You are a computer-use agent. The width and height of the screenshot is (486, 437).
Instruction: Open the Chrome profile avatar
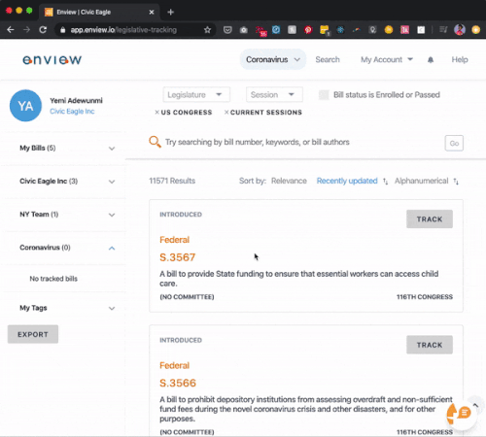[x=460, y=30]
